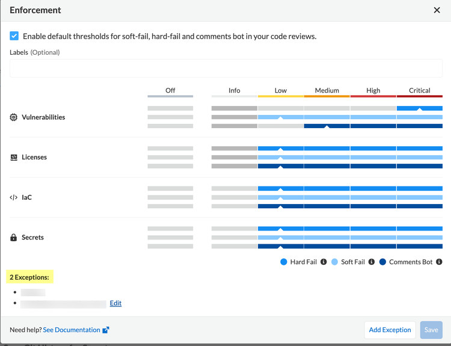Show Comments Bot info tooltip icon
Screen dimensions: 451x346
pyautogui.click(x=439, y=262)
